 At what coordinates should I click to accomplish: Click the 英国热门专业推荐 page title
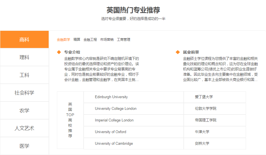tap(133, 10)
